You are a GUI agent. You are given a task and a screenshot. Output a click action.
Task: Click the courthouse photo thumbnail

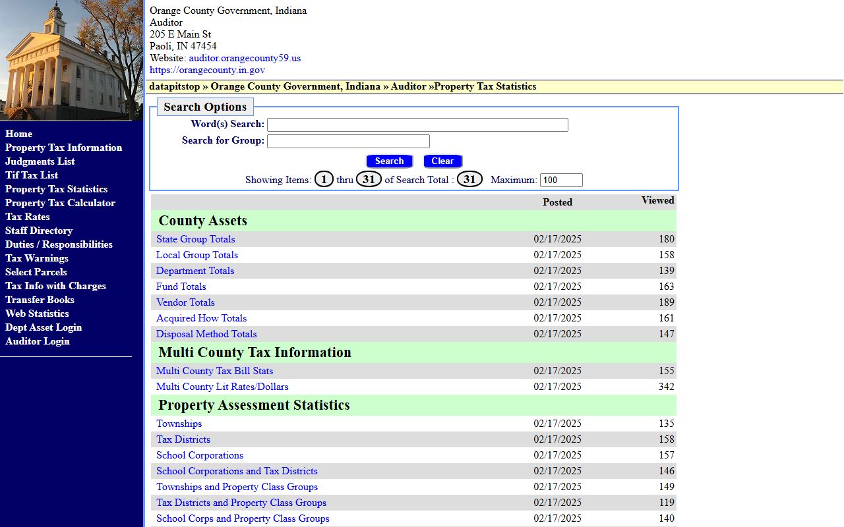71,60
